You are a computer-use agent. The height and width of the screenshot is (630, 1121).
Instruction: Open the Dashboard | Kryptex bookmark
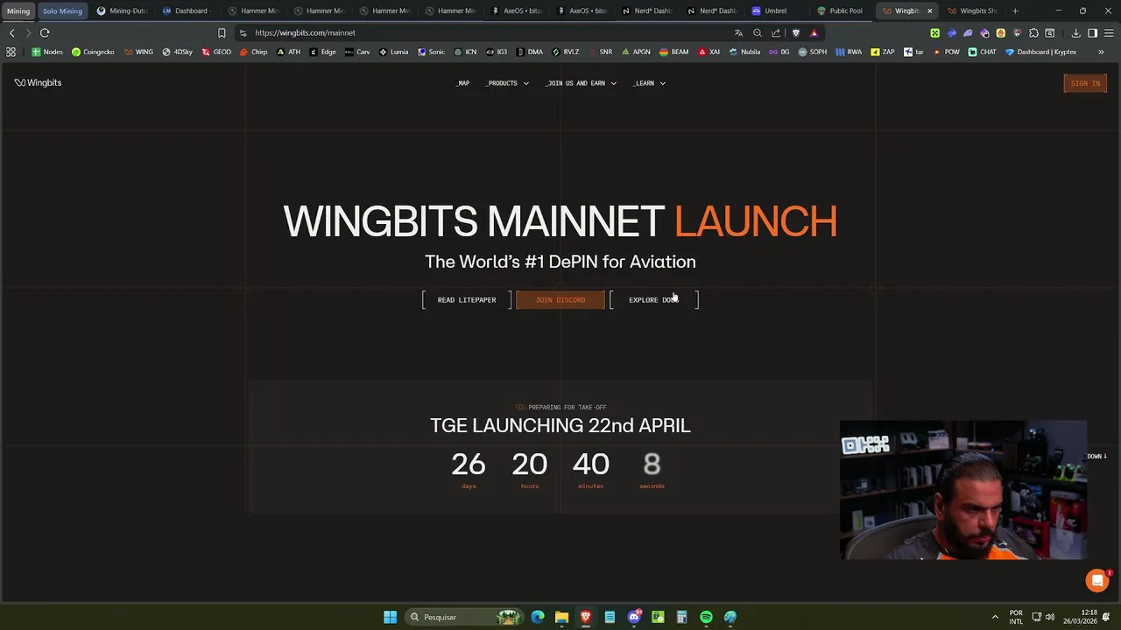coord(1040,52)
